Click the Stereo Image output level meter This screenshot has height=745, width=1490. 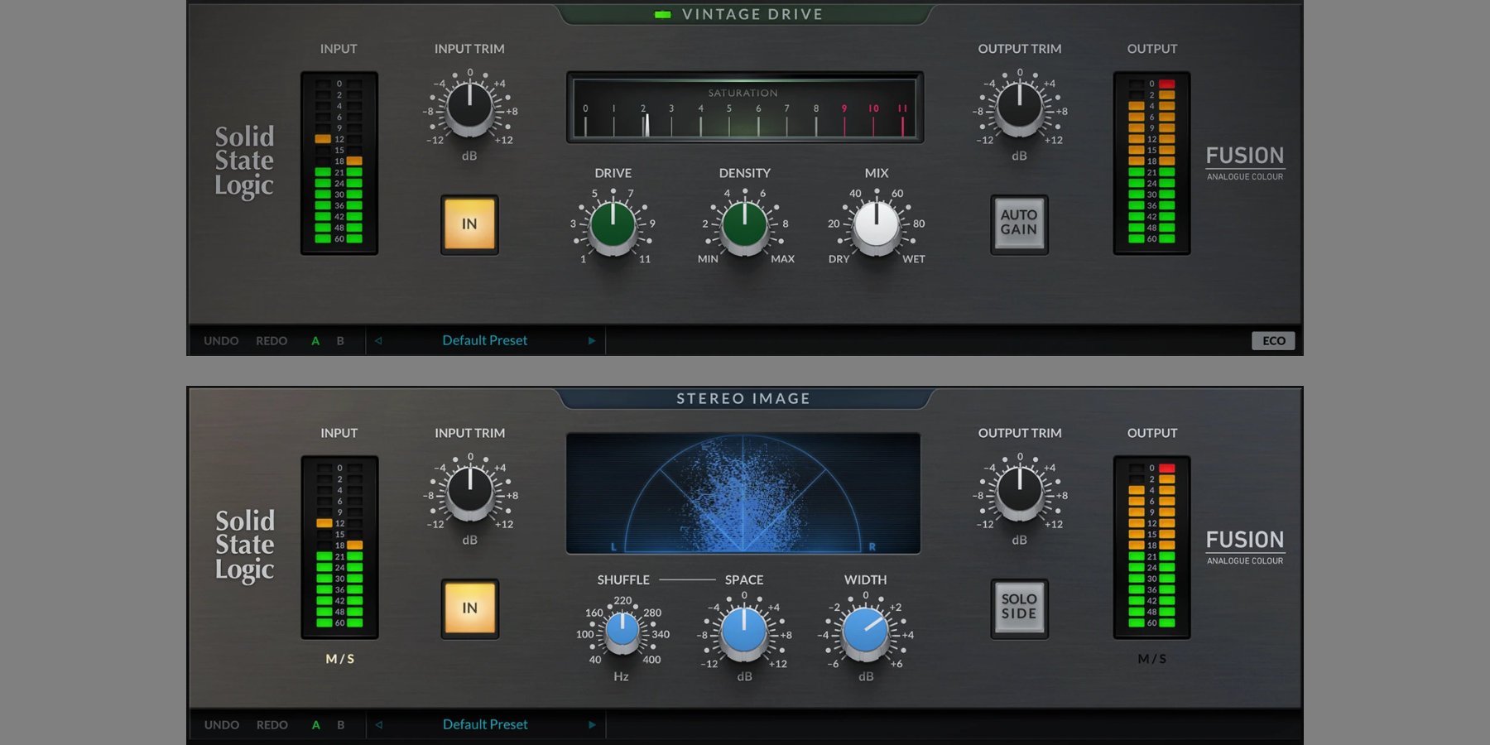(x=1151, y=546)
